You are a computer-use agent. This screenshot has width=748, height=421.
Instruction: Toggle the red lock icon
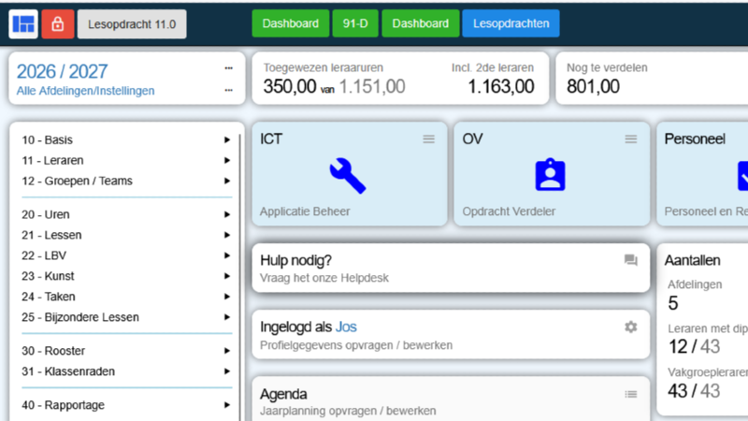[x=57, y=23]
